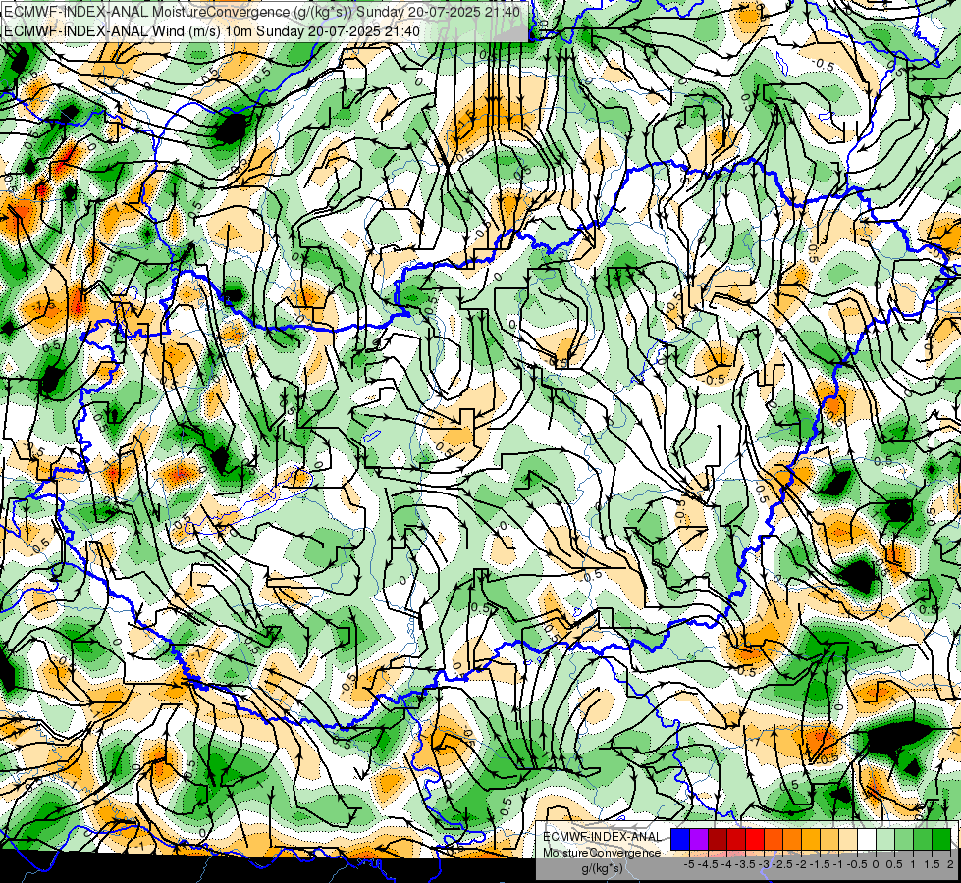Click the pale peach swatch between -1 and -0.5
This screenshot has width=961, height=883.
847,840
